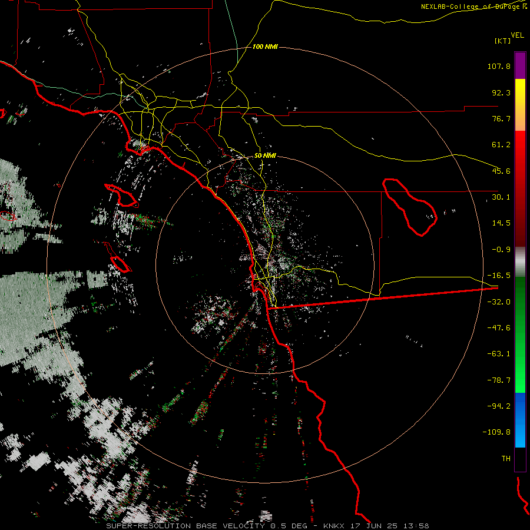Click the -47.6 velocity scale value
The image size is (530, 530).
[499, 328]
